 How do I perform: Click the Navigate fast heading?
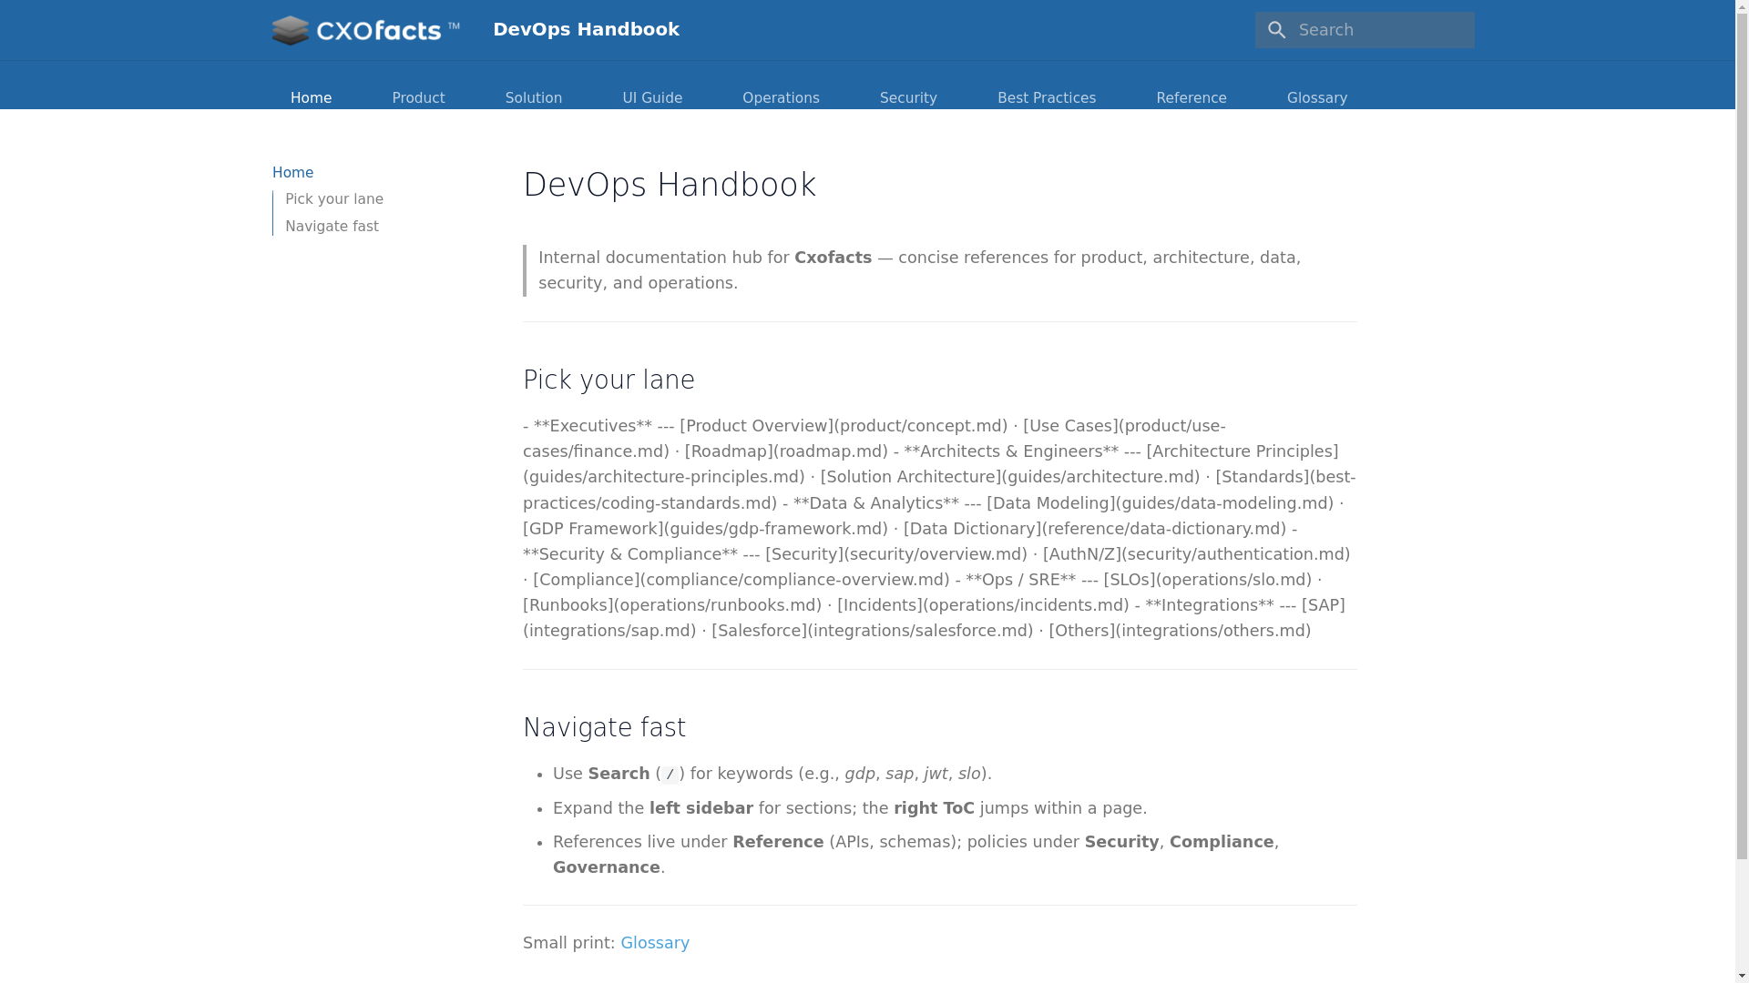[x=604, y=727]
